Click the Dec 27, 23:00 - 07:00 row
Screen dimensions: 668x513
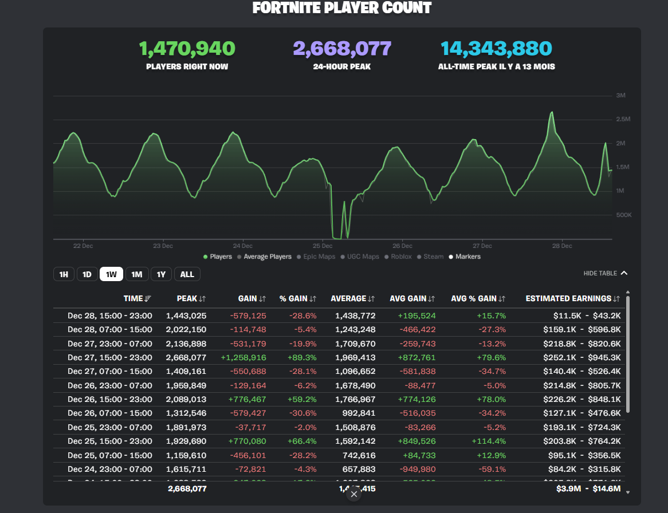point(339,344)
